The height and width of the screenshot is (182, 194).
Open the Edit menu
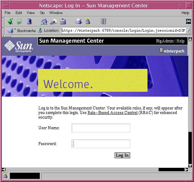pyautogui.click(x=19, y=13)
